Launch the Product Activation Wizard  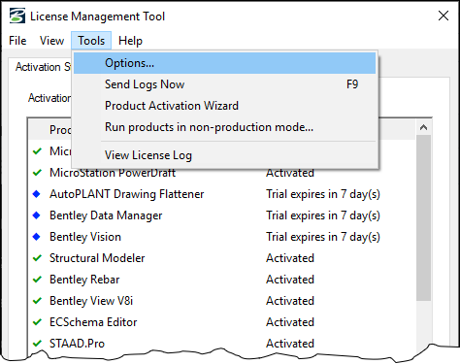pos(224,106)
